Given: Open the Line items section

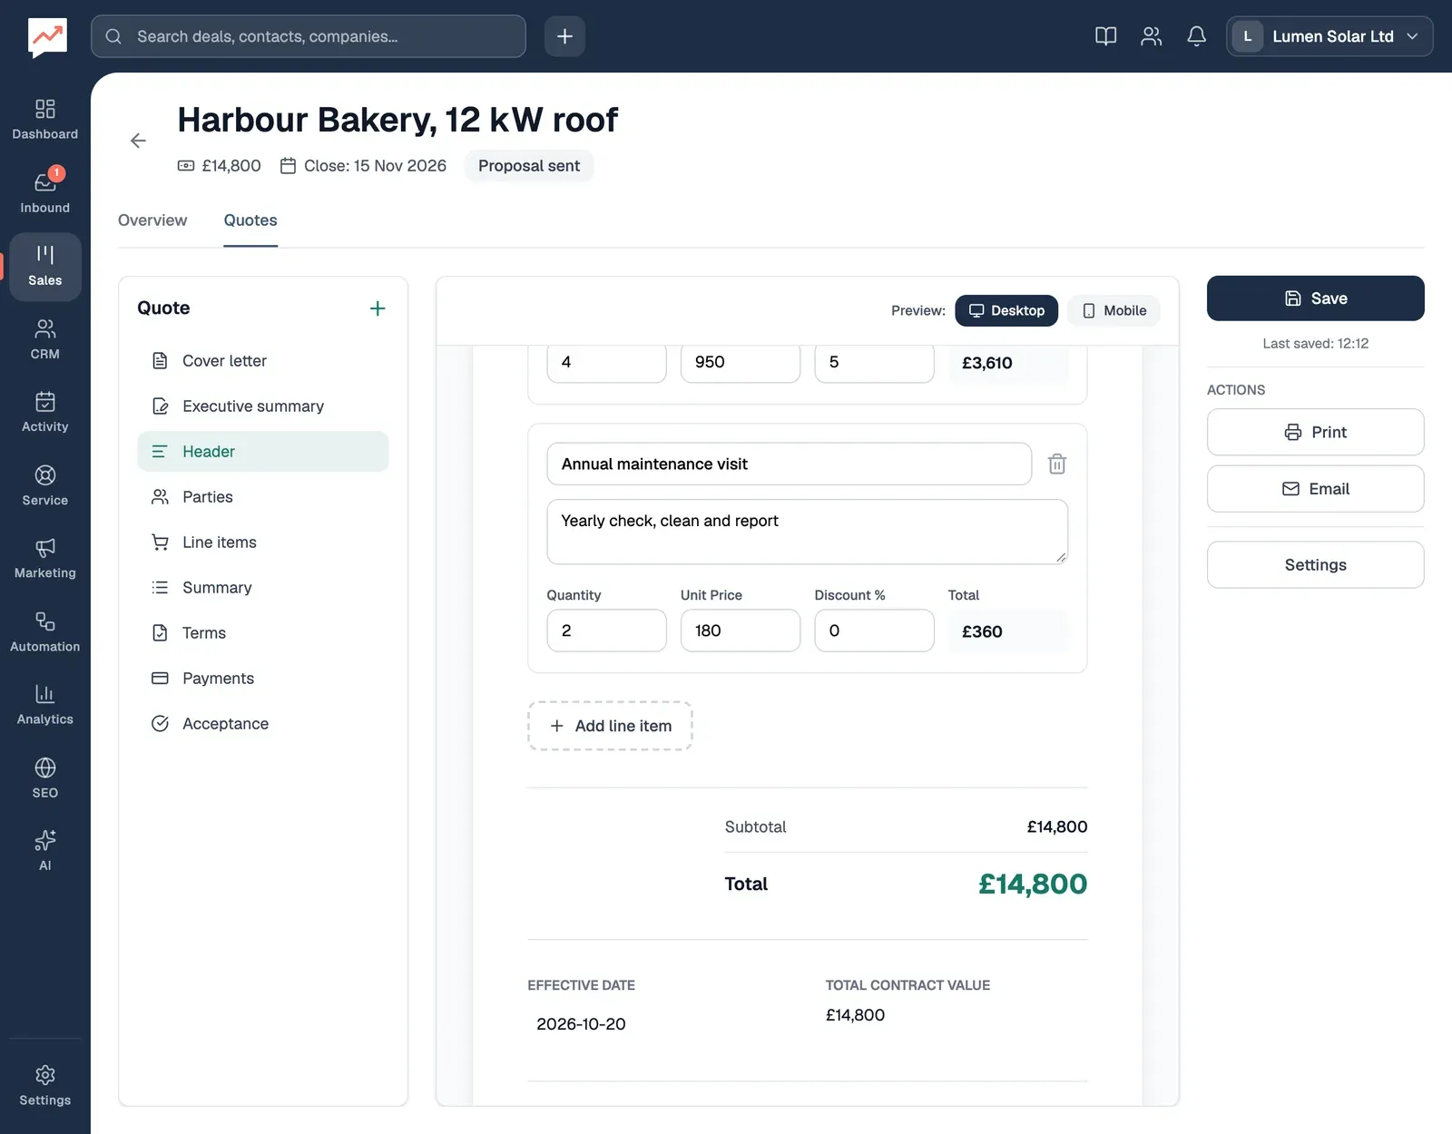Looking at the screenshot, I should click(263, 543).
